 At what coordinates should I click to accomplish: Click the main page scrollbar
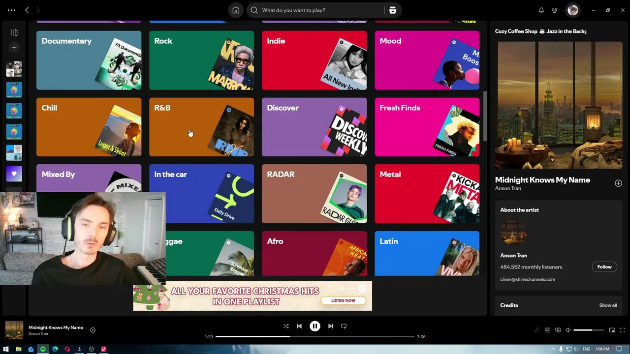[485, 116]
